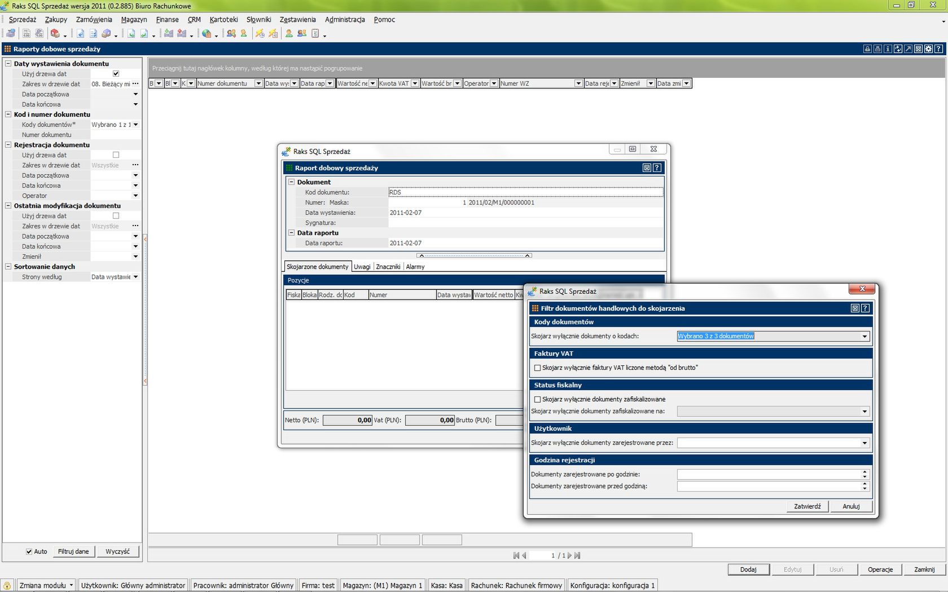This screenshot has height=592, width=948.
Task: Switch to the Znaczniki tab
Action: coord(388,267)
